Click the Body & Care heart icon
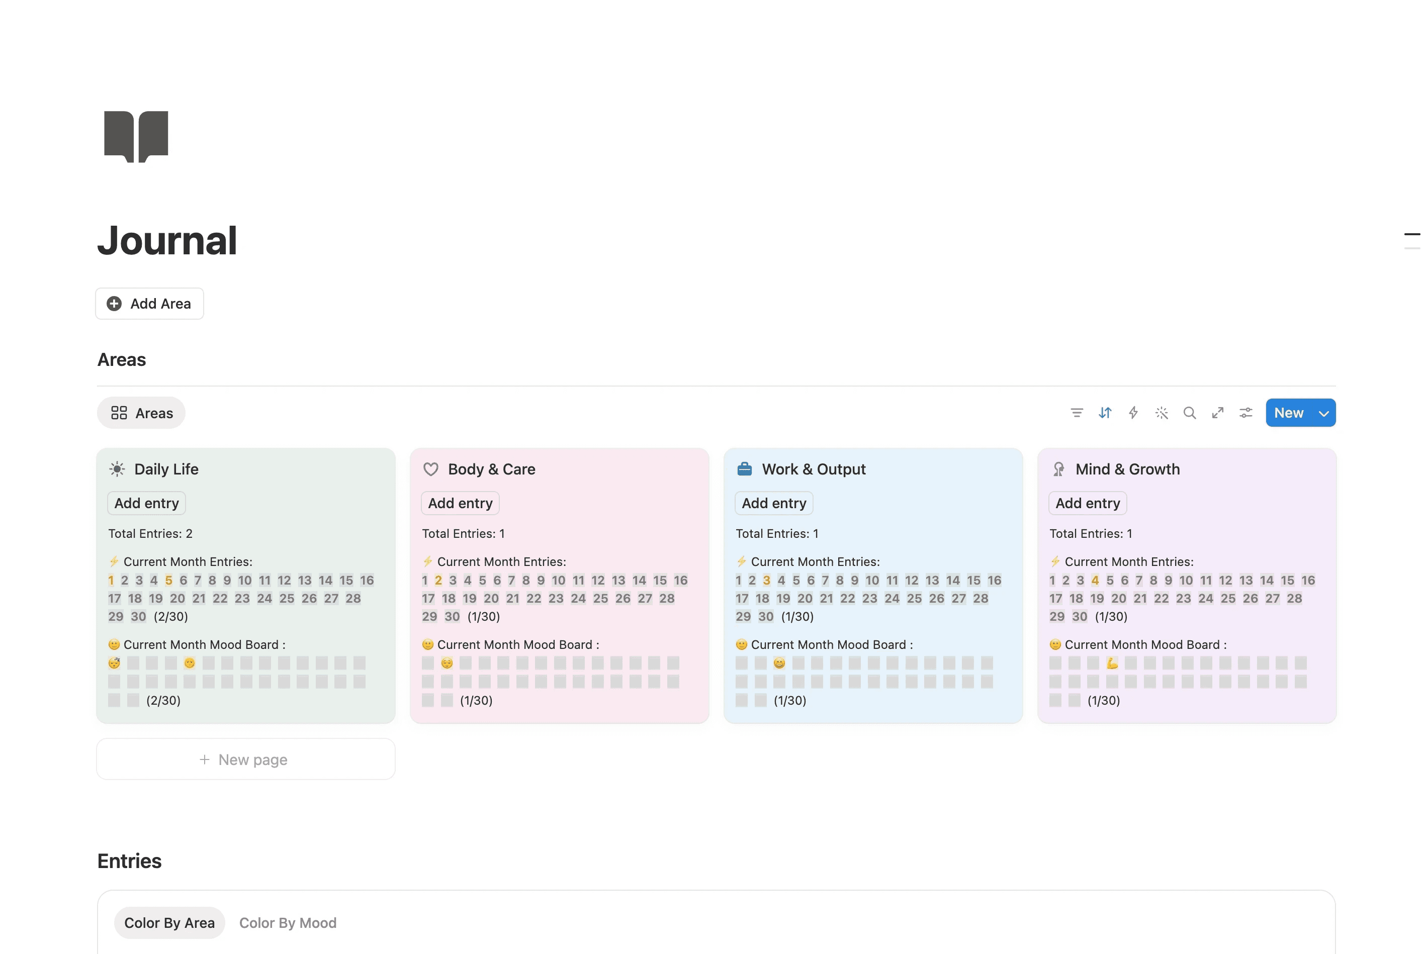 (x=431, y=469)
